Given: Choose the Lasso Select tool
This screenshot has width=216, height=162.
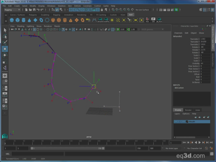Looking at the screenshot, I should coord(5,36).
